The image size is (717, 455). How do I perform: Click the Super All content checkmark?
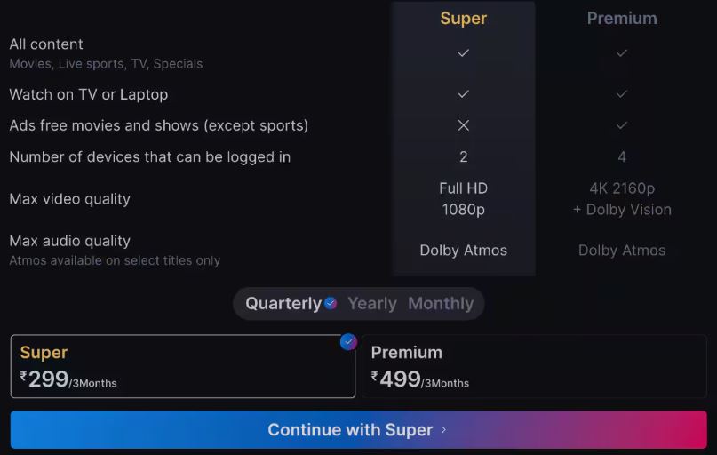point(463,53)
